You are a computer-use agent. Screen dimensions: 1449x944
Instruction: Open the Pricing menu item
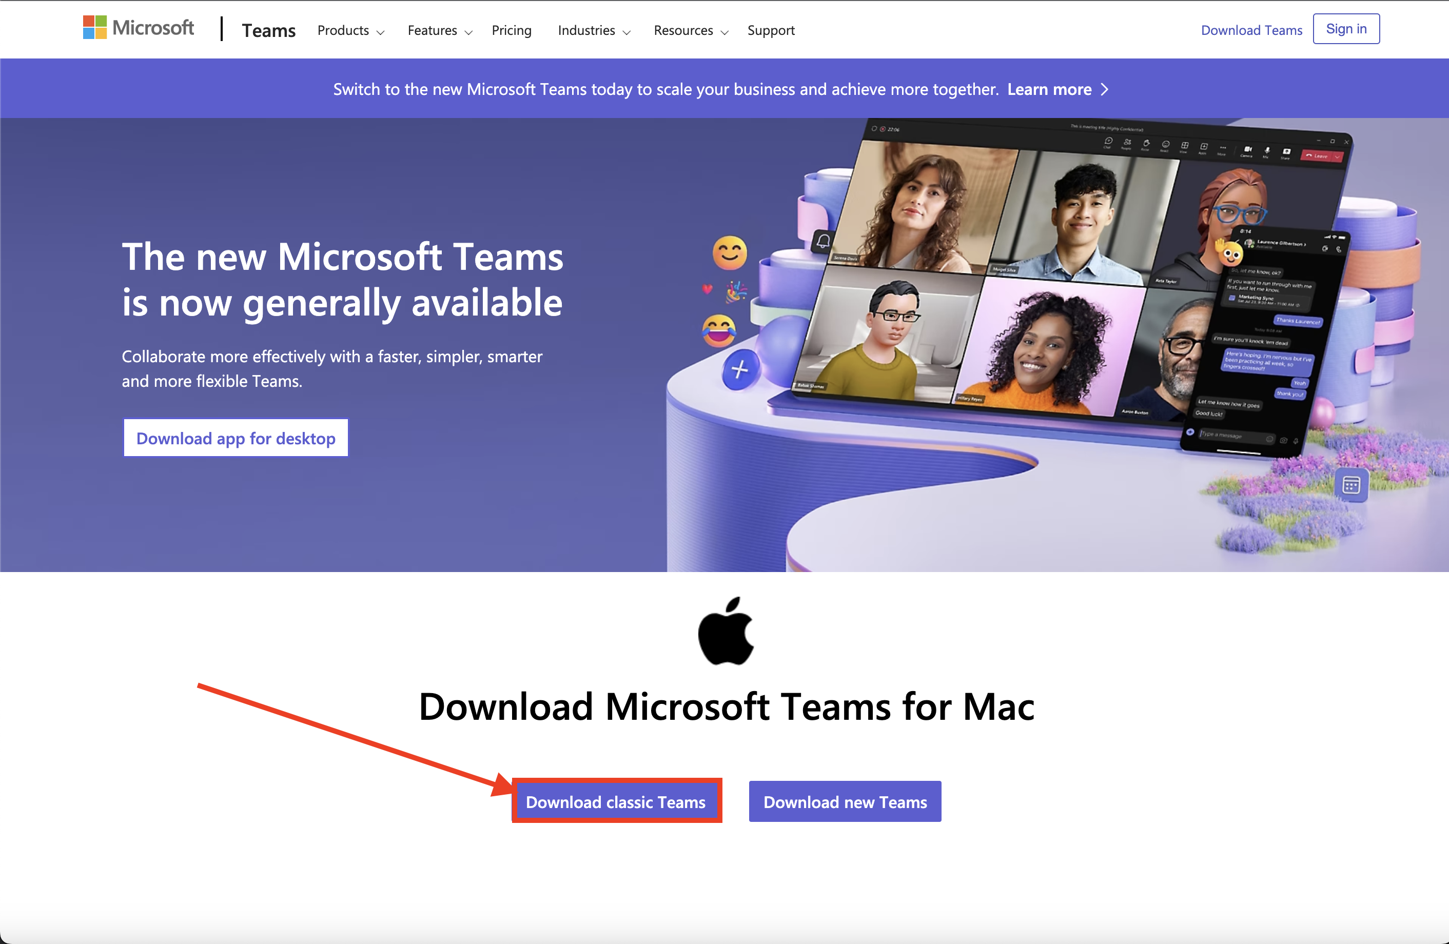pos(512,30)
